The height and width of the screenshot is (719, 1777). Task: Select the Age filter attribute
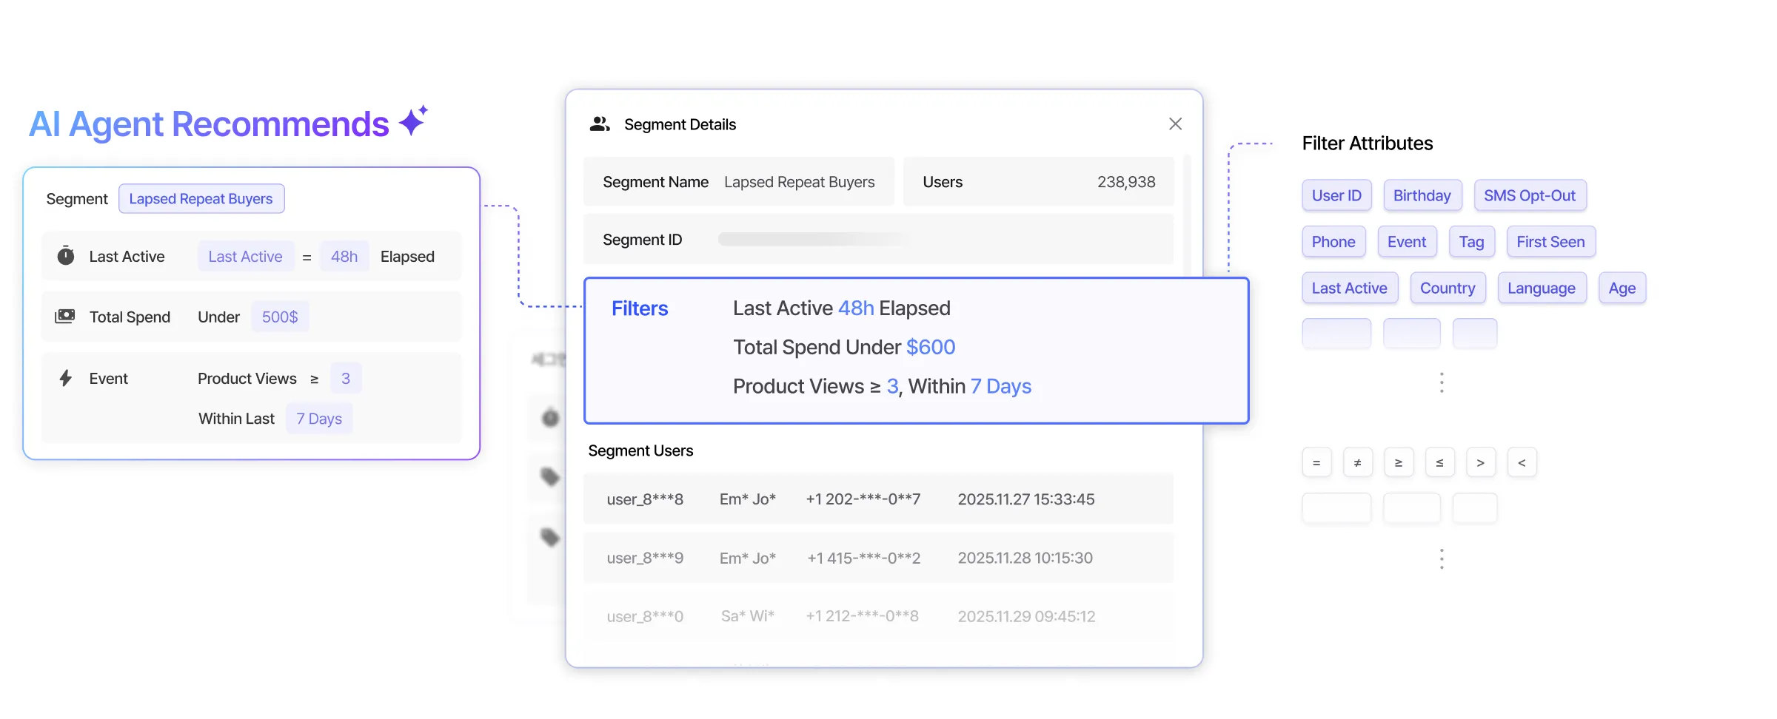coord(1622,288)
